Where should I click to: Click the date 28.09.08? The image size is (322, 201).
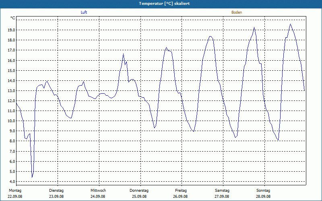click(x=263, y=197)
